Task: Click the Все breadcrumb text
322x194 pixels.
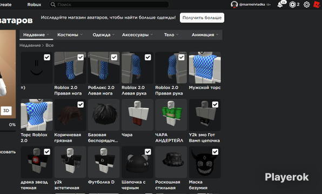Action: click(x=50, y=45)
